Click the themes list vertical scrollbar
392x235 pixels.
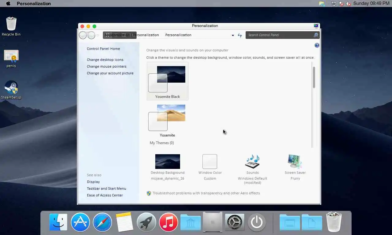(314, 78)
